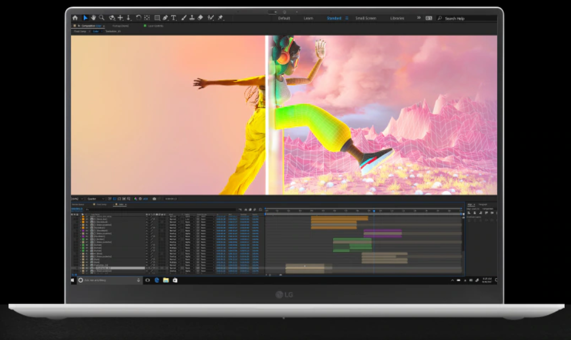The width and height of the screenshot is (571, 340).
Task: Click Final Comp in the composition breadcrumb
Action: (x=80, y=31)
